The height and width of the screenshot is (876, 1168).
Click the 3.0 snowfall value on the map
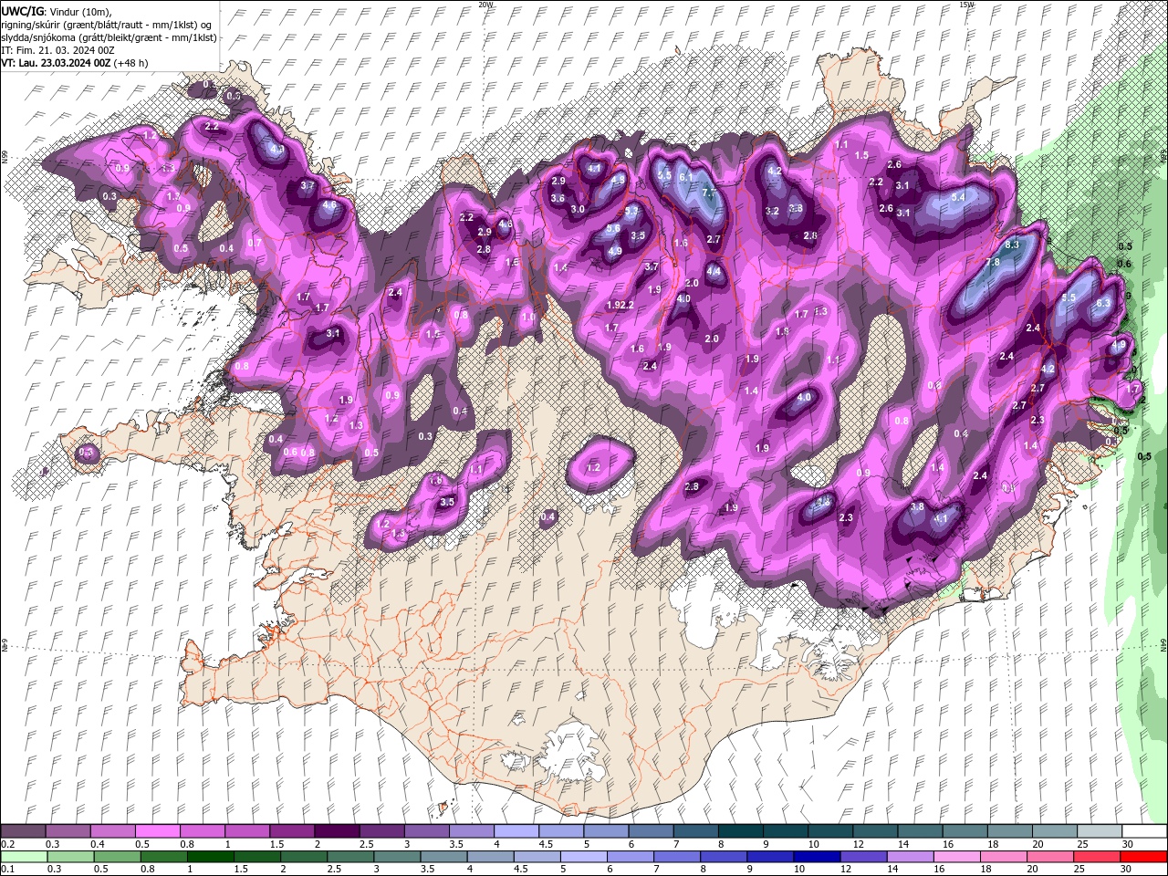pyautogui.click(x=578, y=209)
